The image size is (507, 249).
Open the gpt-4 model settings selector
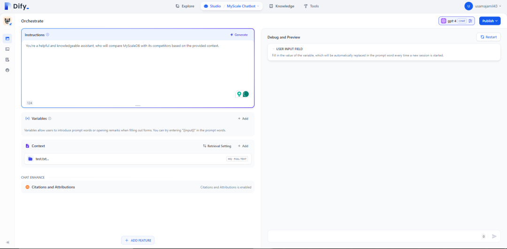tap(456, 21)
